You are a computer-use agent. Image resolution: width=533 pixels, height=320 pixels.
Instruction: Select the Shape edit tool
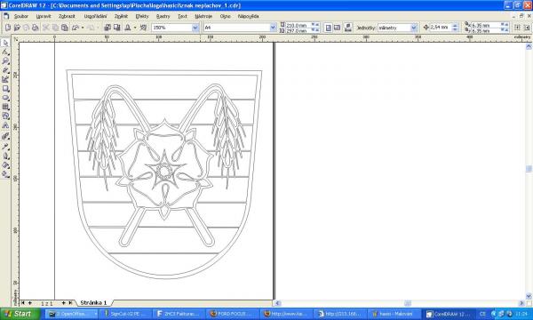[5, 52]
